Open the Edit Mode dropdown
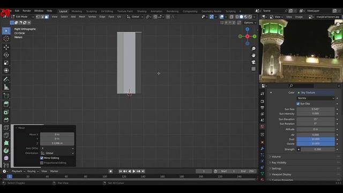 coord(23,17)
